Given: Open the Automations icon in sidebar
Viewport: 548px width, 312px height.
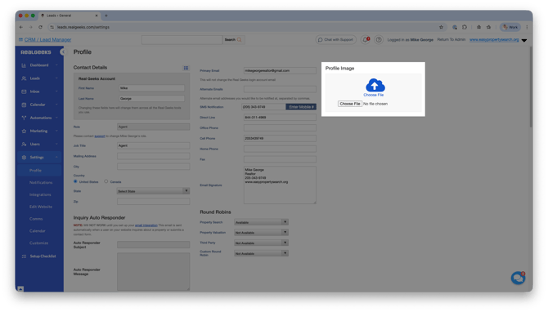Looking at the screenshot, I should click(24, 118).
